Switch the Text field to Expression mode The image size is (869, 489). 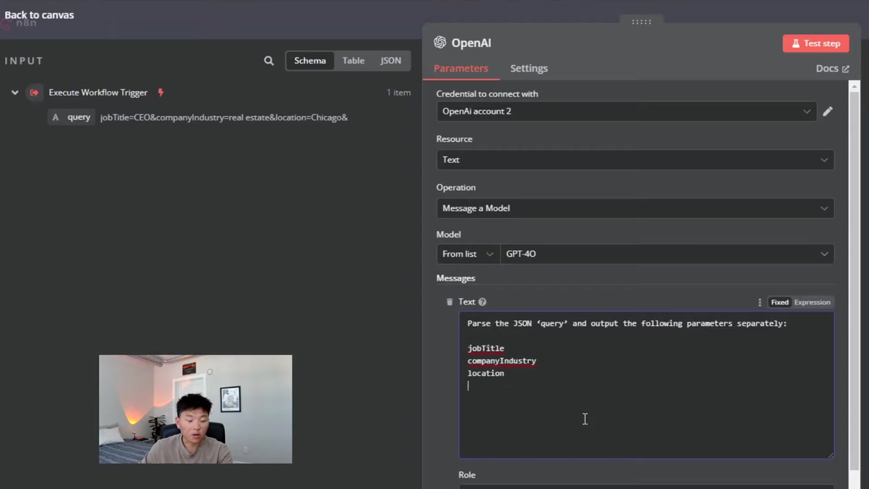812,302
